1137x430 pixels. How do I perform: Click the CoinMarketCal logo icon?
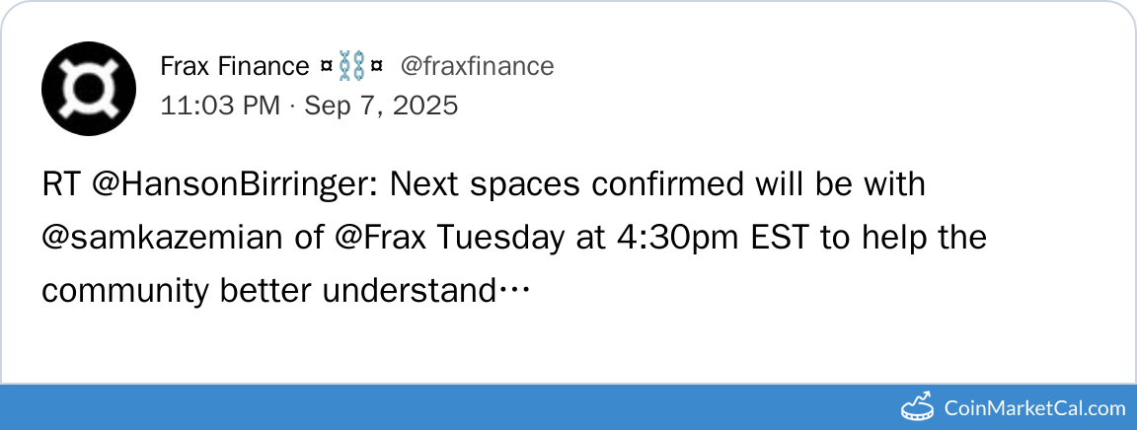click(x=918, y=406)
